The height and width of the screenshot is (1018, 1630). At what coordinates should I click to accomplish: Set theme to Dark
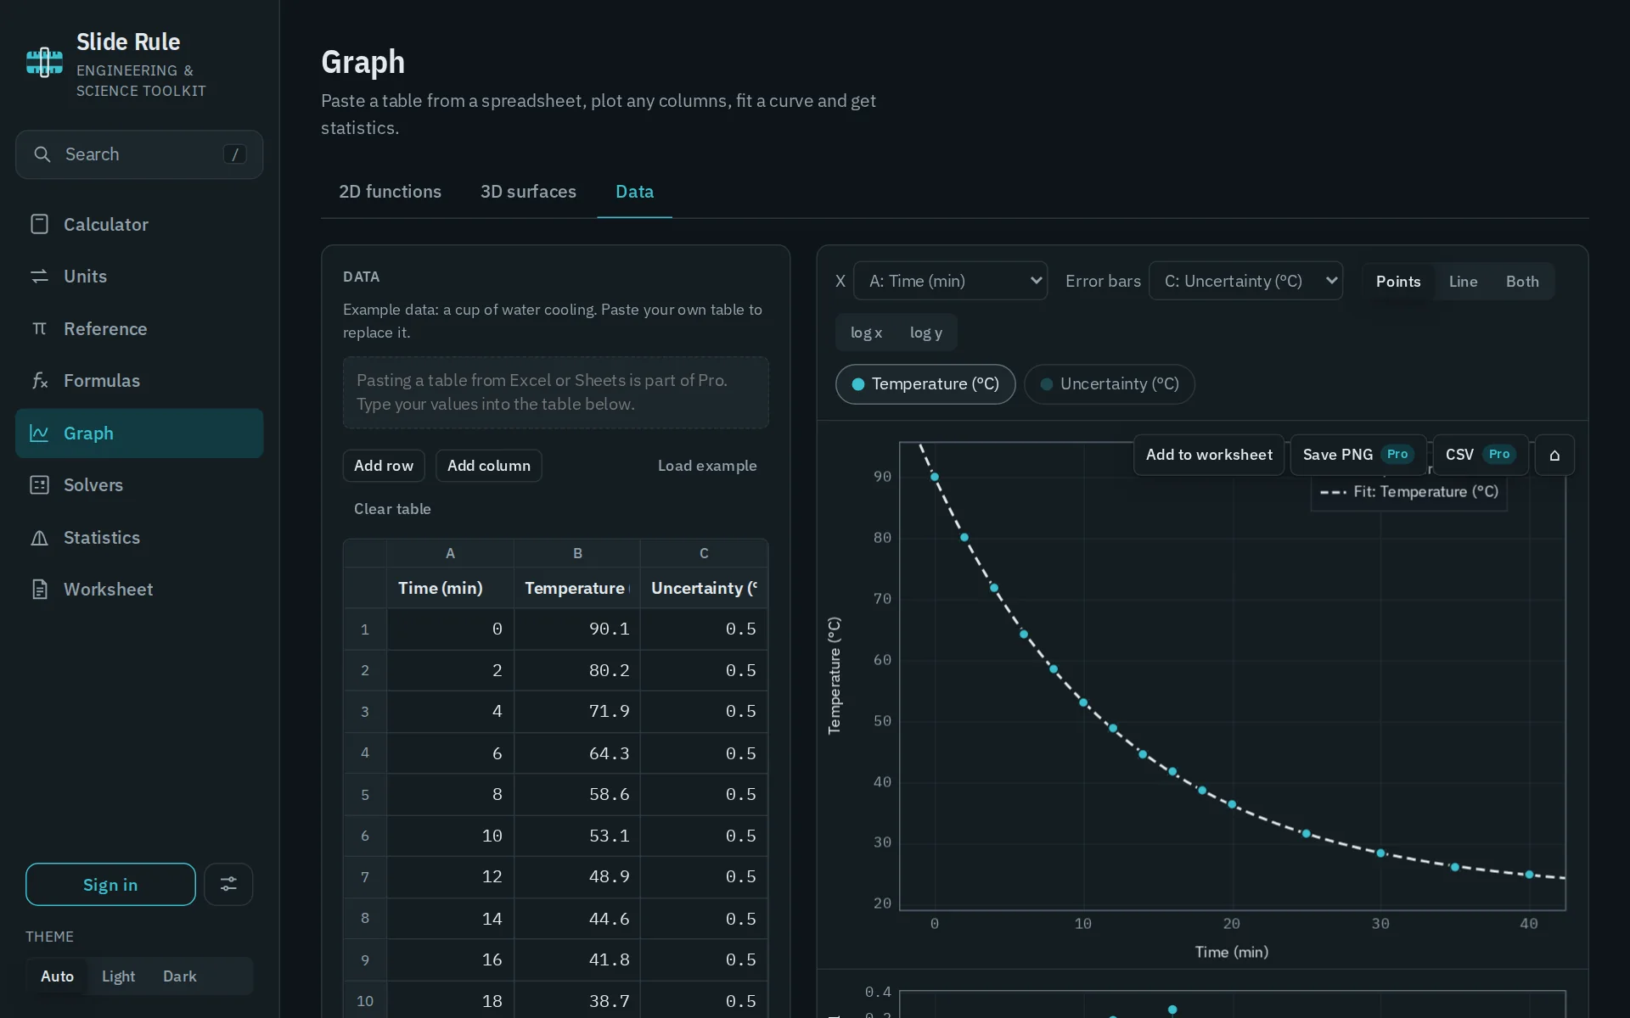tap(179, 976)
